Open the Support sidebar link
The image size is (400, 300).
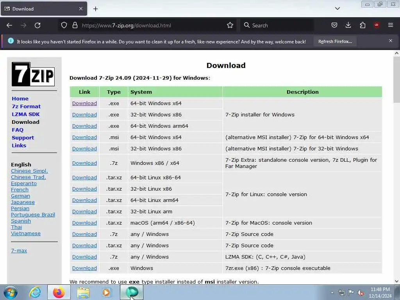click(x=23, y=138)
